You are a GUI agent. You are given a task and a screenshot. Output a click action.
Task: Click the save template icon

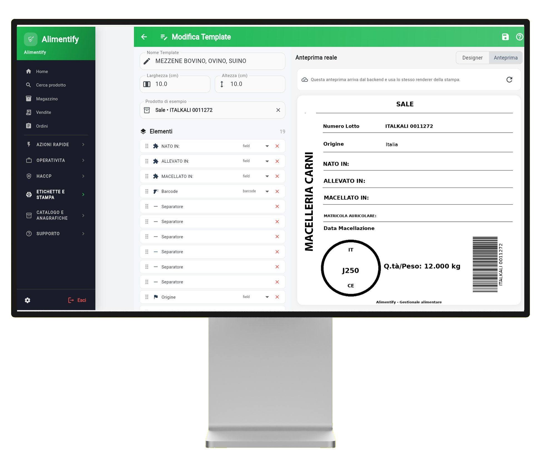point(505,37)
